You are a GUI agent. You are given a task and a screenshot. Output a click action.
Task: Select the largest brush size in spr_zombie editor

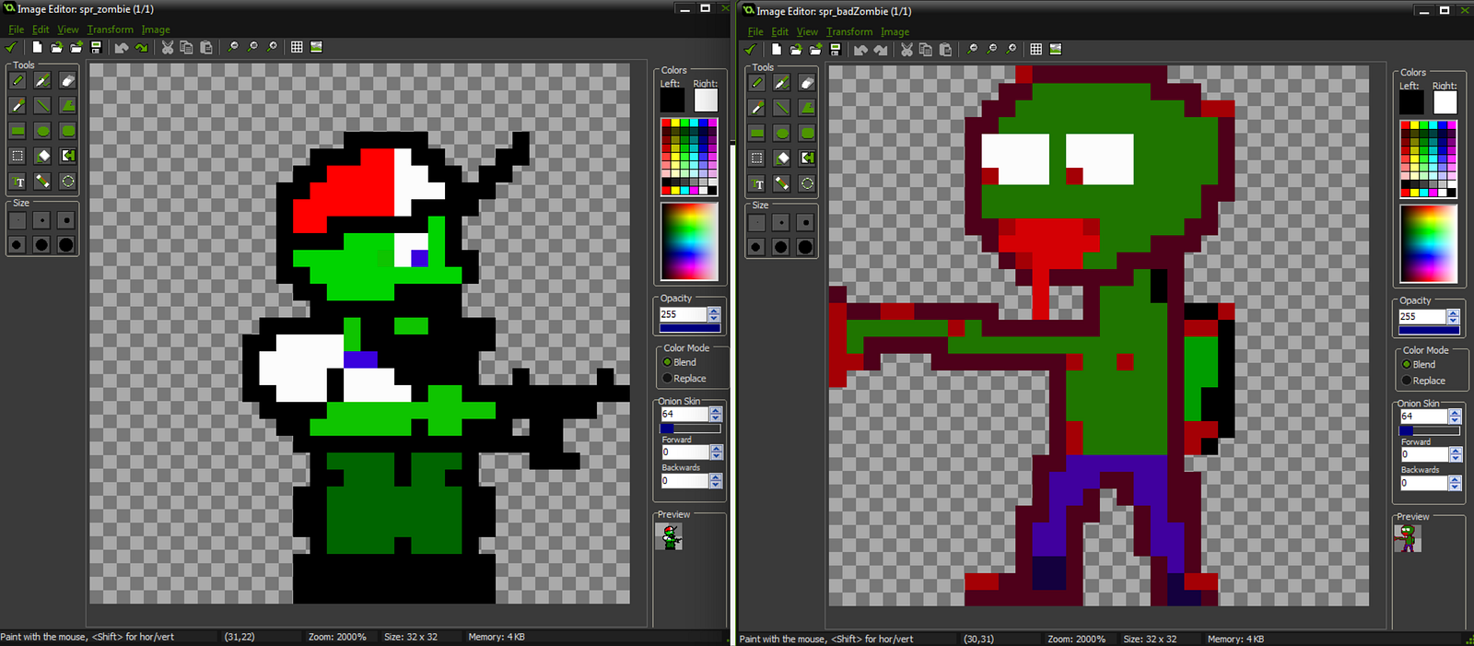pyautogui.click(x=66, y=244)
